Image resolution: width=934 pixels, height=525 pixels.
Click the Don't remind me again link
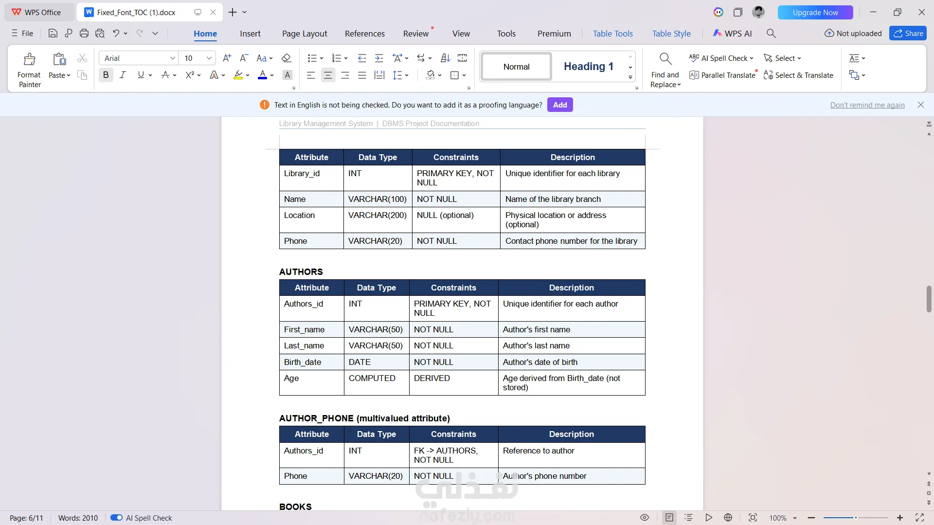[867, 105]
